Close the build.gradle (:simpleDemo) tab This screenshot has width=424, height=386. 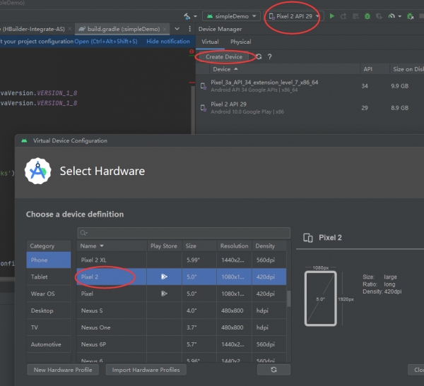coord(165,29)
